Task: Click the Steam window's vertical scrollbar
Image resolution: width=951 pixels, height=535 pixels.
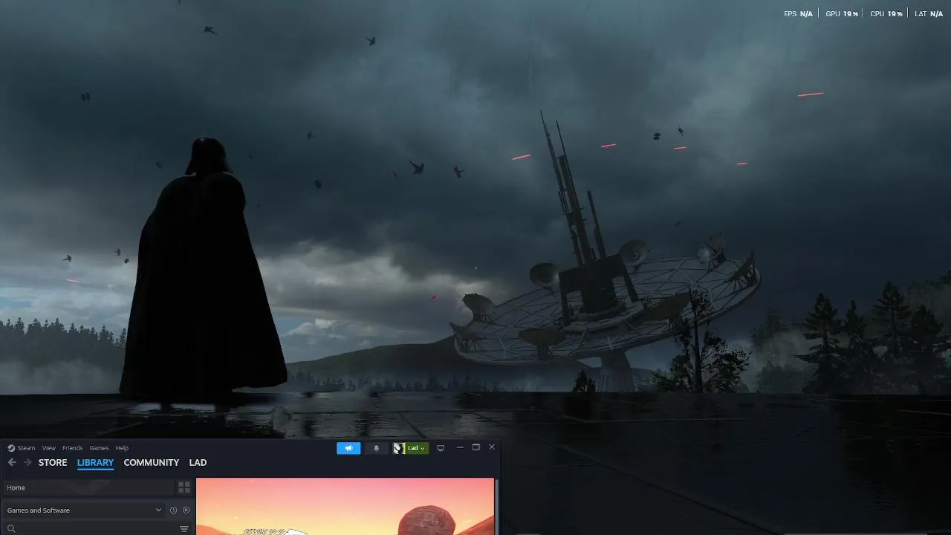Action: (x=496, y=506)
